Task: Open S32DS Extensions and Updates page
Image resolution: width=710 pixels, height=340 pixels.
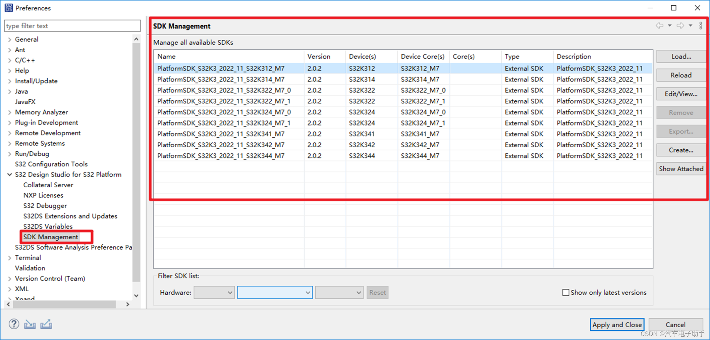Action: coord(70,216)
